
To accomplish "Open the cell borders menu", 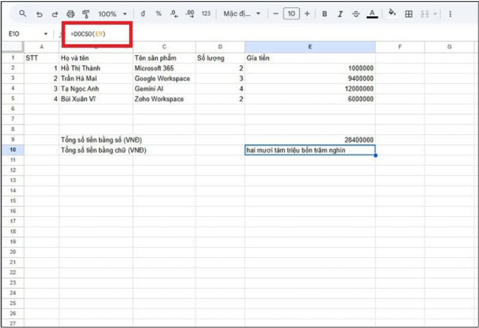I will point(408,14).
